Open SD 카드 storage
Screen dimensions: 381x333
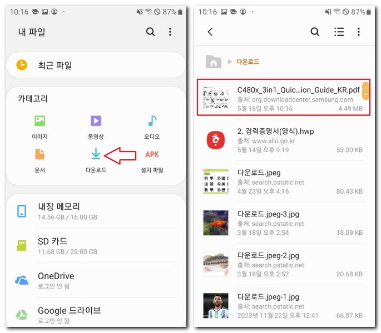pyautogui.click(x=96, y=245)
